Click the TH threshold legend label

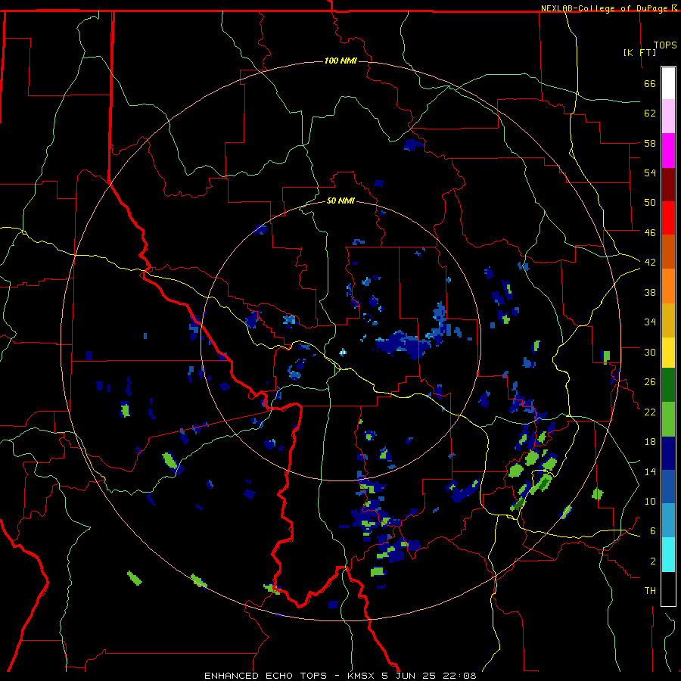pos(650,591)
